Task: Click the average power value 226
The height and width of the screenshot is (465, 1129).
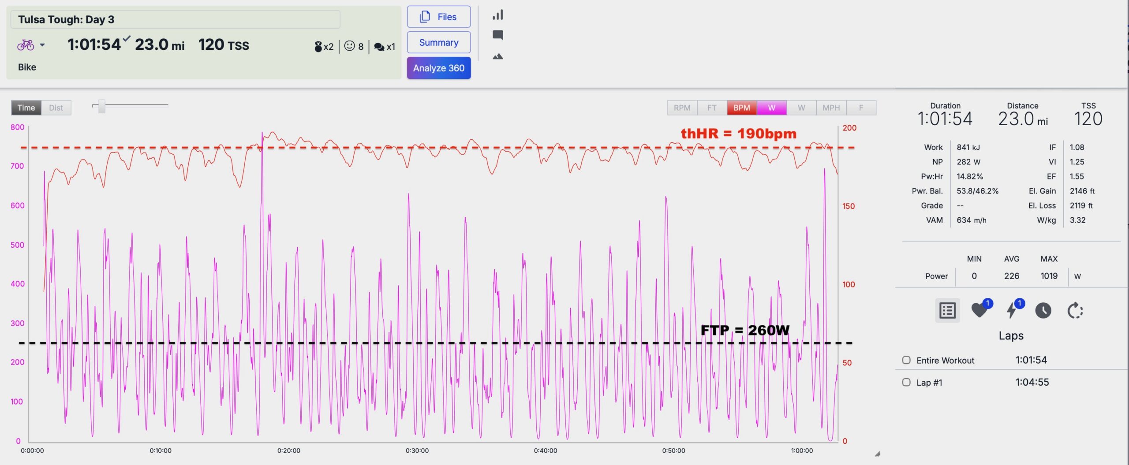Action: pos(1012,276)
